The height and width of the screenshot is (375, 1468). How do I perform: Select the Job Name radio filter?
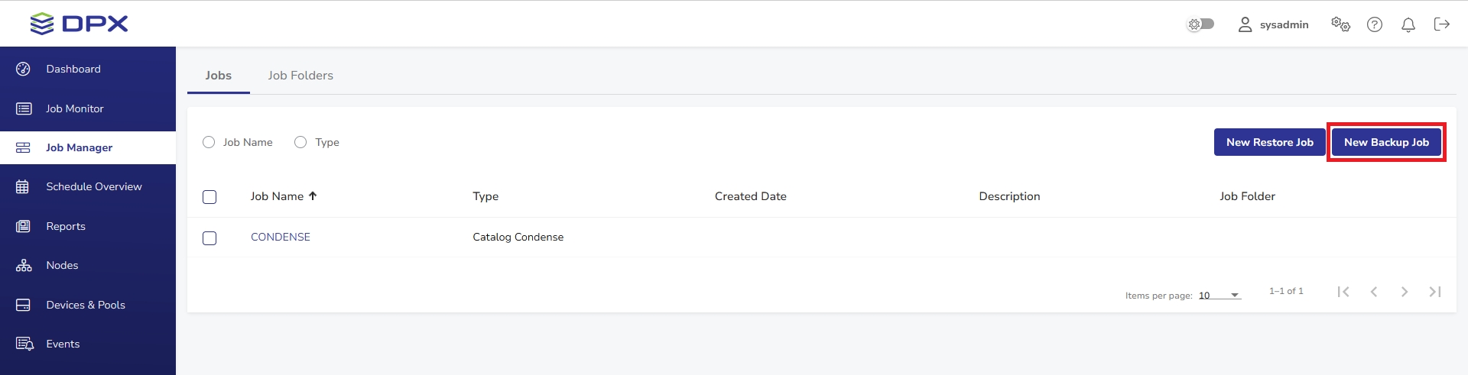tap(209, 142)
